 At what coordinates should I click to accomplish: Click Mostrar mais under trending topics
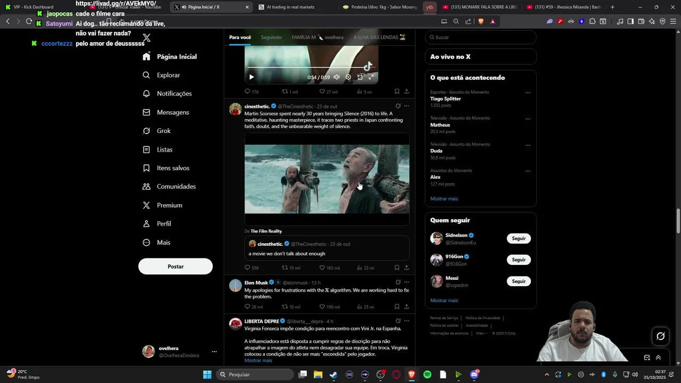[x=444, y=199]
